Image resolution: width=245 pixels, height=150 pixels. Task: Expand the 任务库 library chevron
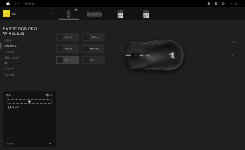click(x=50, y=144)
